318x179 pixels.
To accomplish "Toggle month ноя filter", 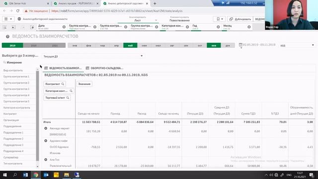I will 214,45.
